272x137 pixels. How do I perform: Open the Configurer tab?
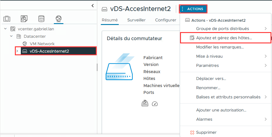coord(165,20)
